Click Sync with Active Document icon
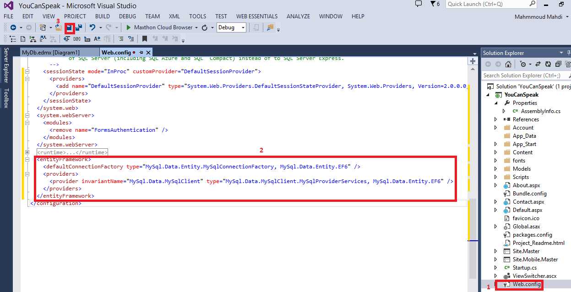Image resolution: width=571 pixels, height=292 pixels. (x=538, y=64)
